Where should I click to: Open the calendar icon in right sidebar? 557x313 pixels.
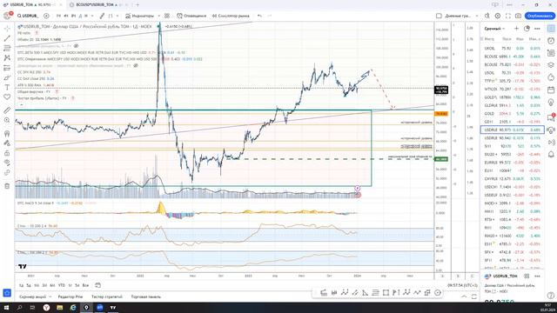551,90
